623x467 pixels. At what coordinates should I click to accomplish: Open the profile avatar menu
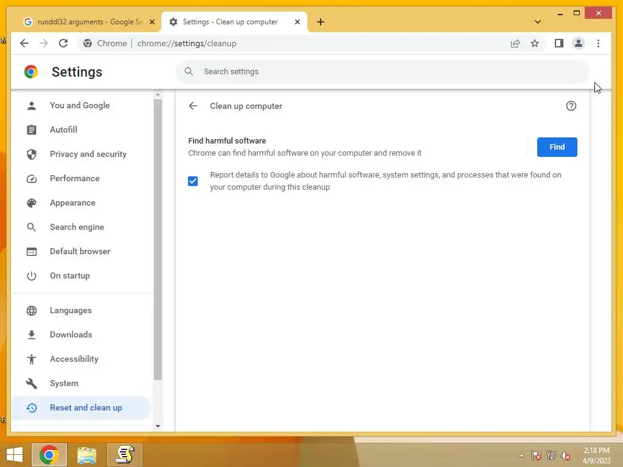coord(579,43)
